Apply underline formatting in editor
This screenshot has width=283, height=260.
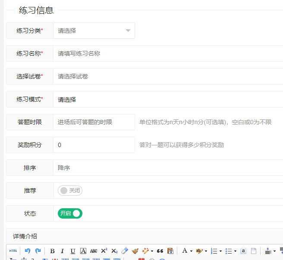pyautogui.click(x=72, y=251)
